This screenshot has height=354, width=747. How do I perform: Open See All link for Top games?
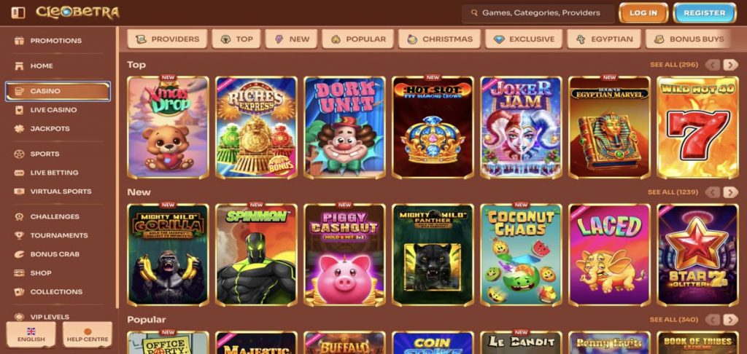(x=673, y=65)
